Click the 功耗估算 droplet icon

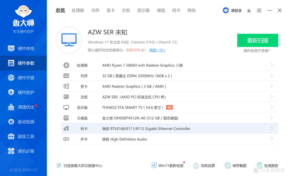[196, 166]
